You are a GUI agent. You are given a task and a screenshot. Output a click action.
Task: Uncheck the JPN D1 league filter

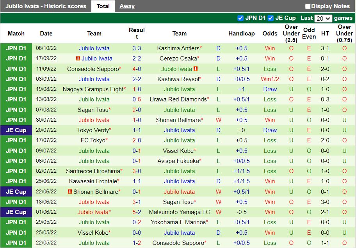coord(240,18)
